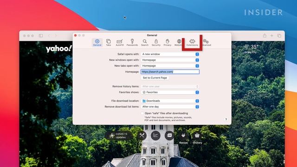Open the chart icon shortcut
Viewport: 297px width, 167px height.
[x=155, y=135]
